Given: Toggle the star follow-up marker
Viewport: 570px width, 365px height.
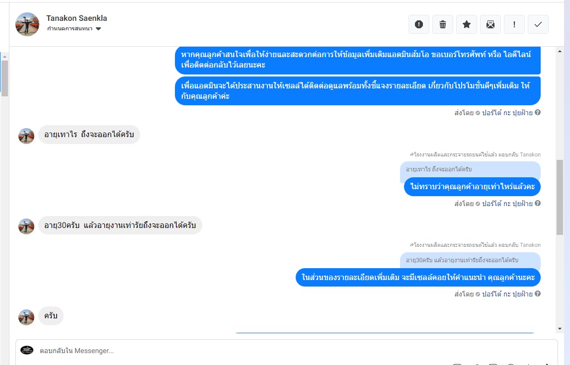Looking at the screenshot, I should tap(467, 24).
